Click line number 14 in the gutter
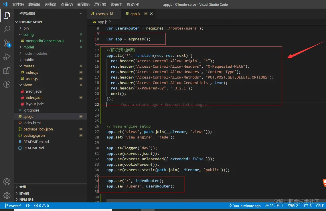Viewport: 326px width, 211px height. 97,61
